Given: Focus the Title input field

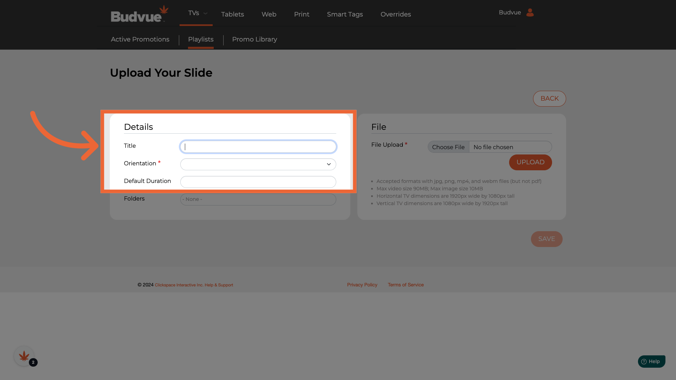Looking at the screenshot, I should click(x=258, y=147).
